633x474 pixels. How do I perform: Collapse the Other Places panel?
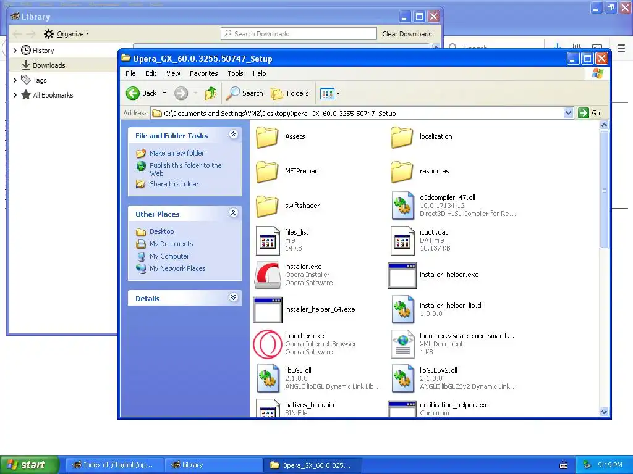click(x=233, y=213)
